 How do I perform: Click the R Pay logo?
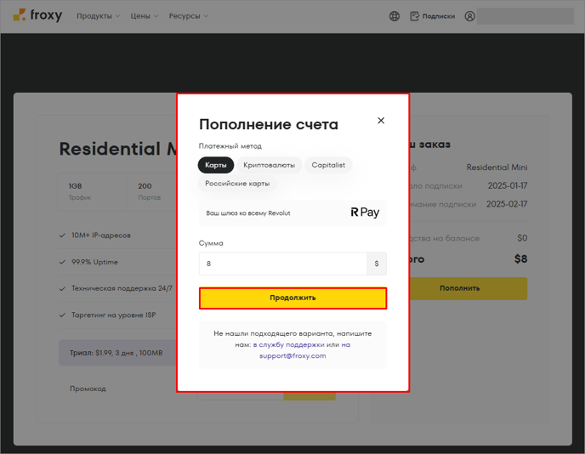click(365, 213)
